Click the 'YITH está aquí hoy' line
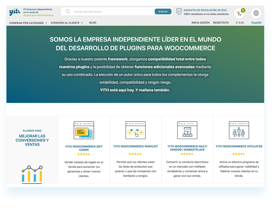Screen dimensions: 275x208 [x=135, y=90]
